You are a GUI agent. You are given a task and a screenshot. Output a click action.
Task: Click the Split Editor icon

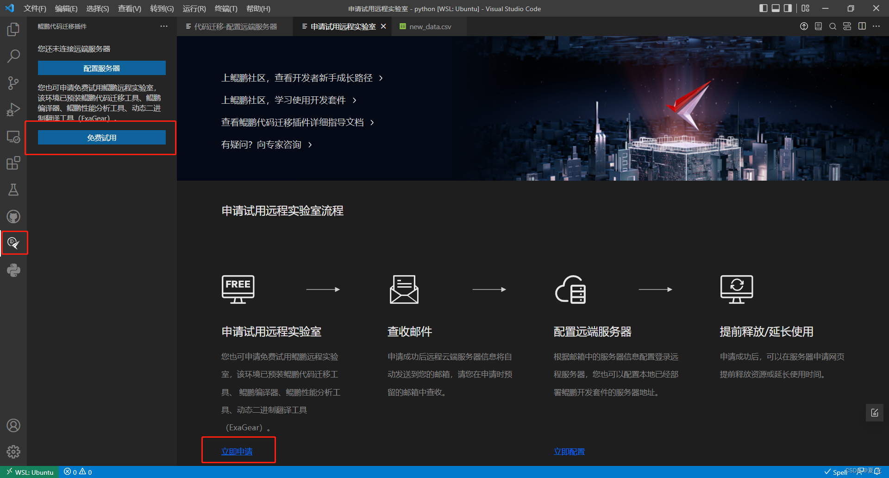(x=862, y=26)
